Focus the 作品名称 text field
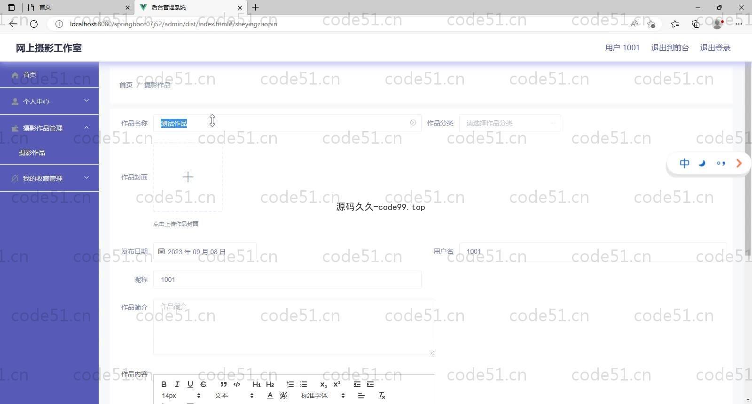Viewport: 752px width, 404px height. click(287, 123)
